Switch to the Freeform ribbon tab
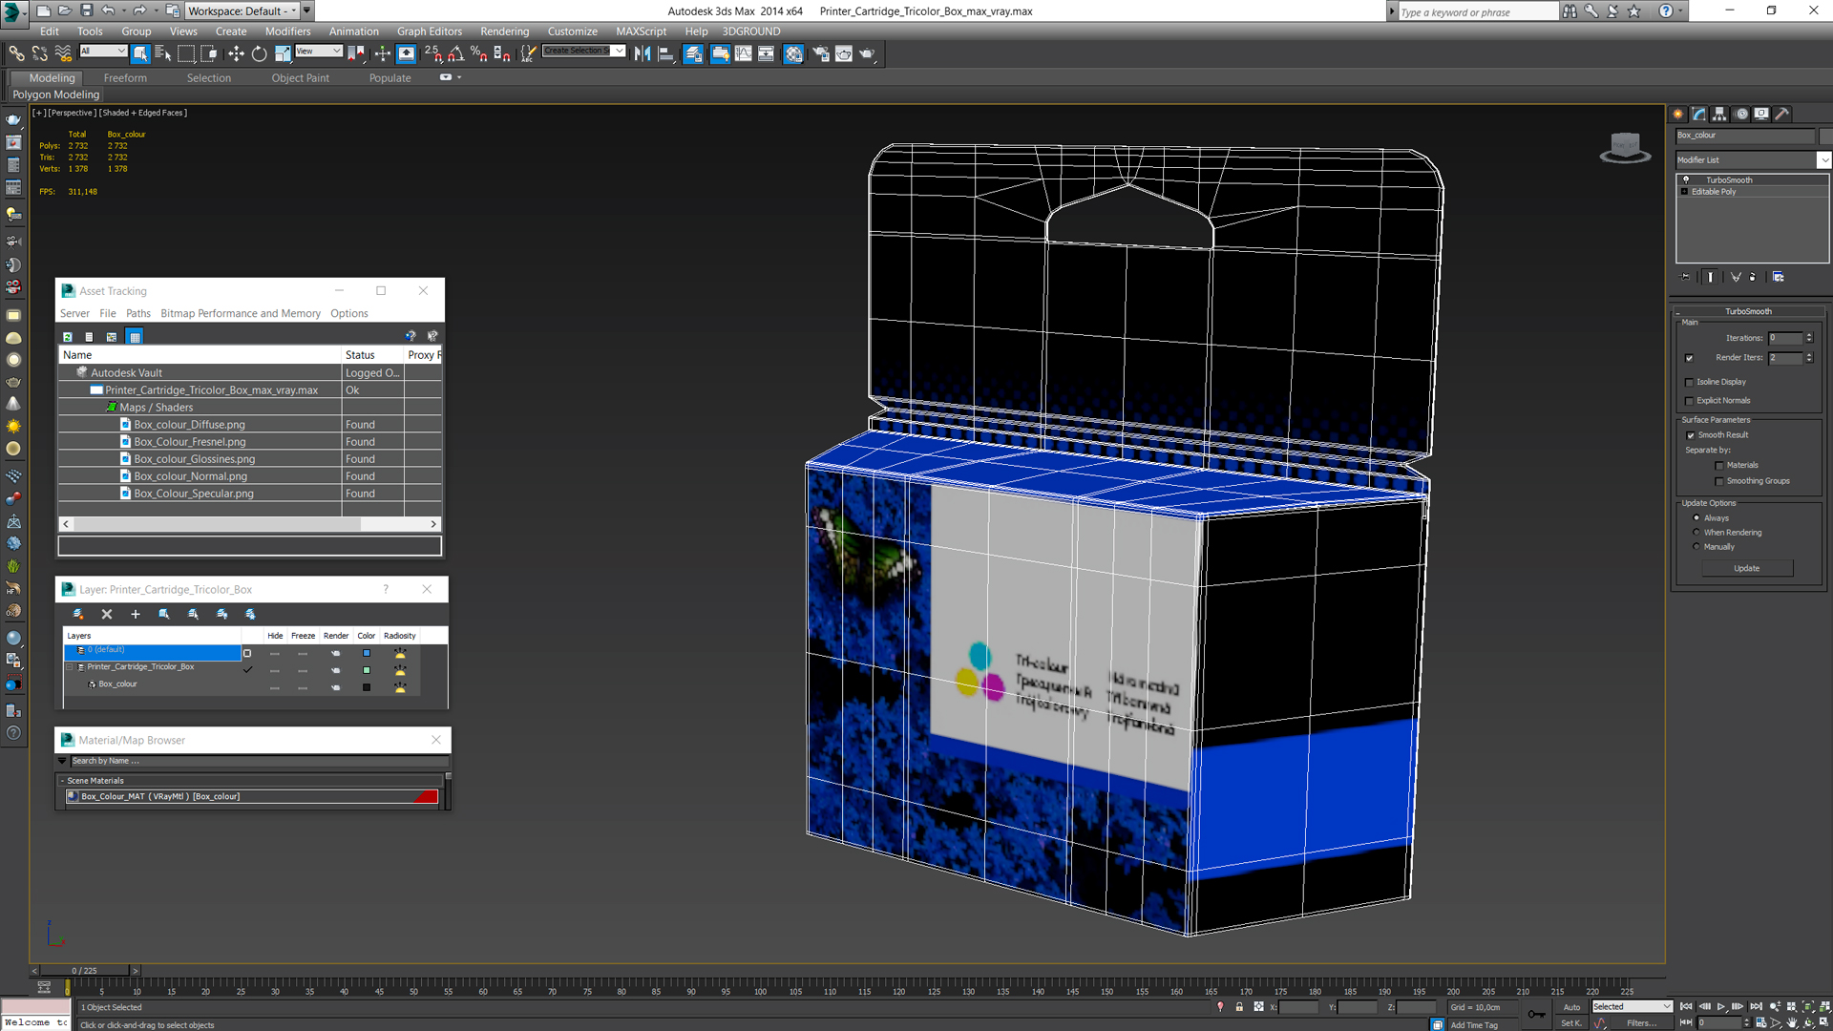 coord(125,78)
